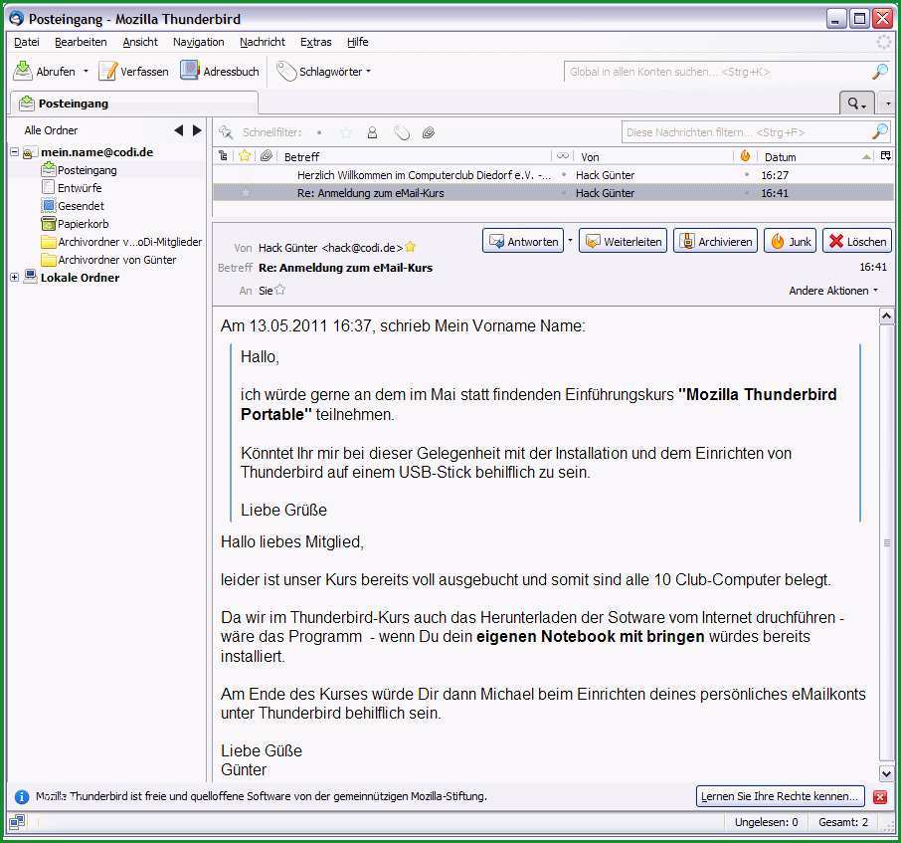Click the online status icon in status bar
This screenshot has width=901, height=843.
[17, 822]
